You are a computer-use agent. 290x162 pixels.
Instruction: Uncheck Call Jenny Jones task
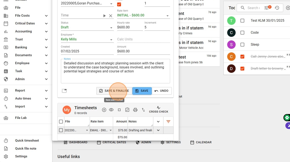[242, 57]
